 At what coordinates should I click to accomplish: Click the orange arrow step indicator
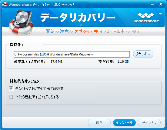(x=96, y=31)
